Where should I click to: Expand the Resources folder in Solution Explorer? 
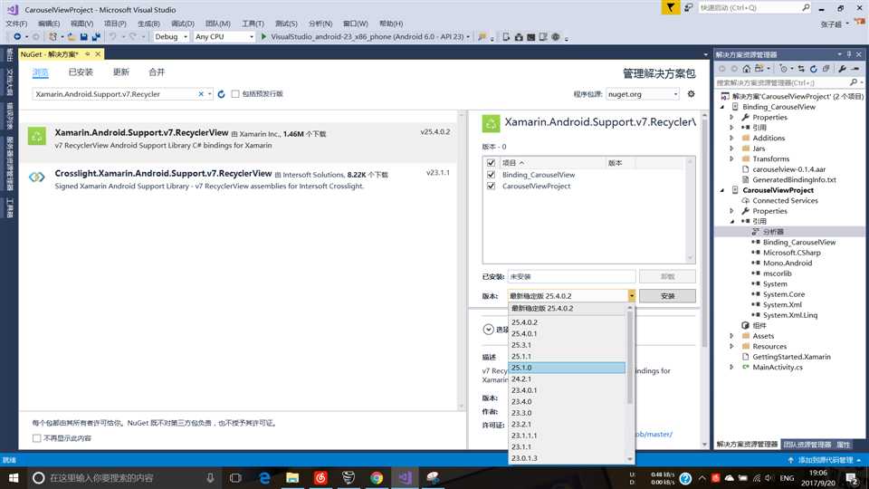pos(731,346)
